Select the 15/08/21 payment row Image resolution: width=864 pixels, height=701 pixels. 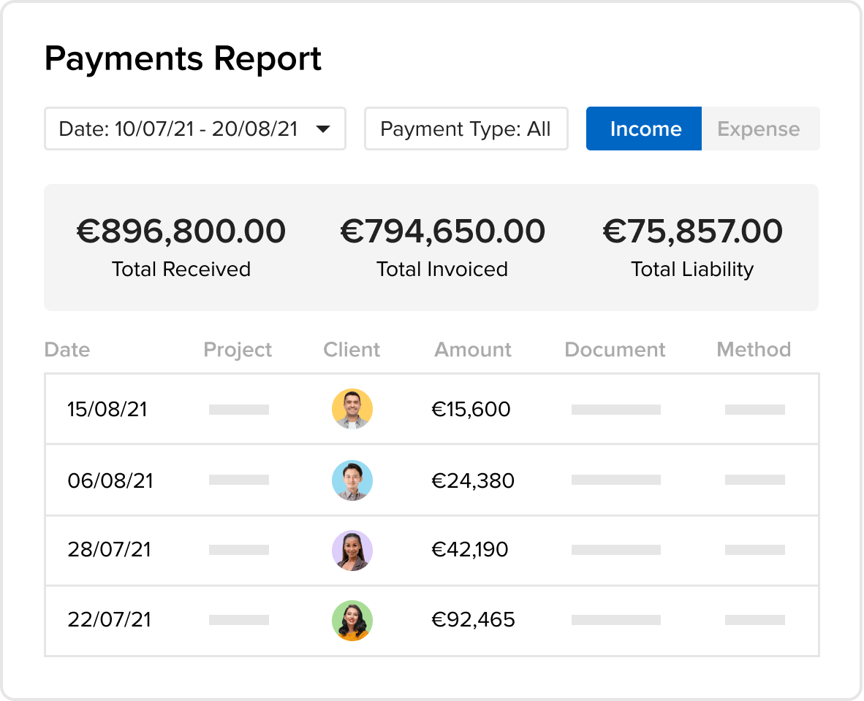[432, 409]
